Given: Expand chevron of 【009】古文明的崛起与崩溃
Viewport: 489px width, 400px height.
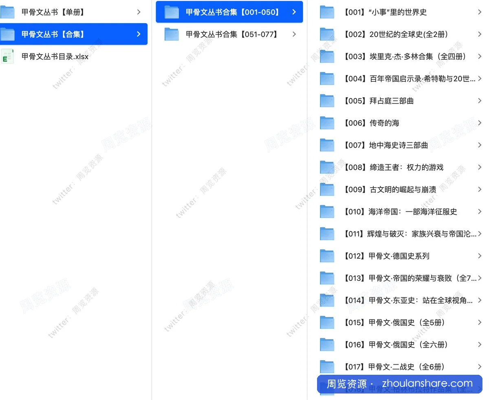Looking at the screenshot, I should pos(480,190).
